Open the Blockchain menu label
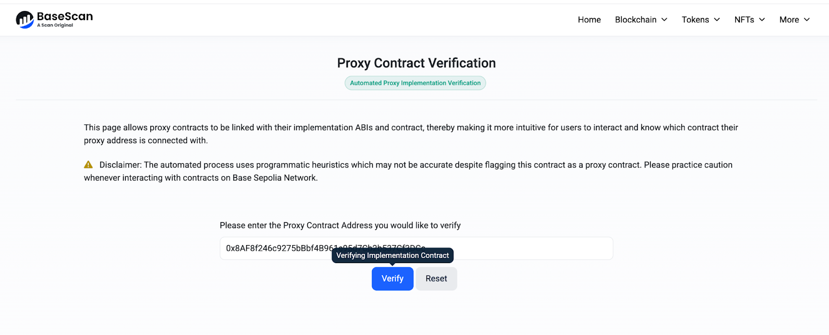Image resolution: width=829 pixels, height=335 pixels. click(635, 20)
